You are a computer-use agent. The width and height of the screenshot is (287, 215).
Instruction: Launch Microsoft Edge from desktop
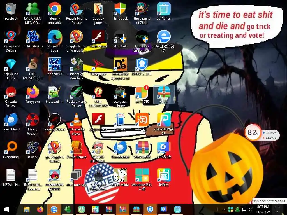tap(55, 41)
